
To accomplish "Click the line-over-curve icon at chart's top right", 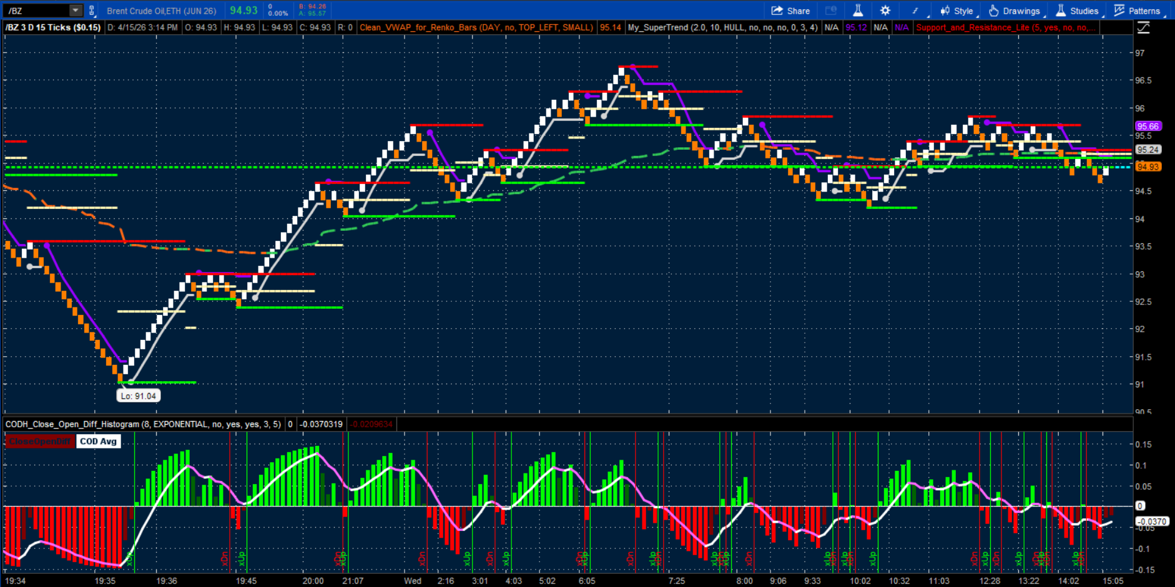I will [x=1143, y=27].
